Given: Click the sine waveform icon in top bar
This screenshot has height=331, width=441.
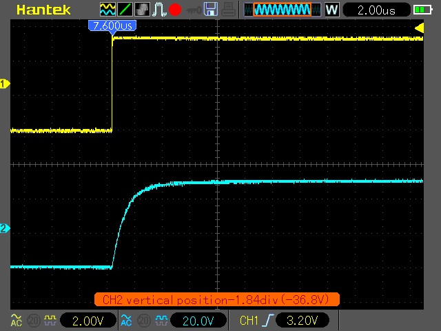Looking at the screenshot, I should [x=107, y=10].
